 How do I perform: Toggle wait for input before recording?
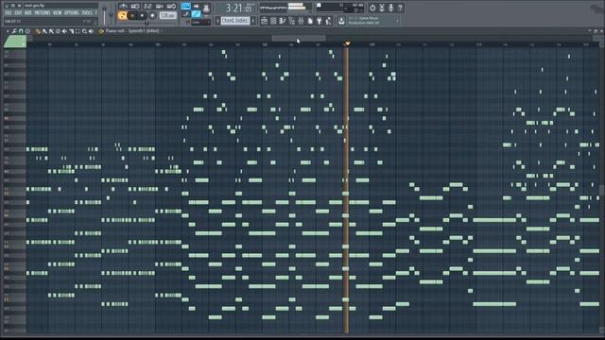coord(135,7)
